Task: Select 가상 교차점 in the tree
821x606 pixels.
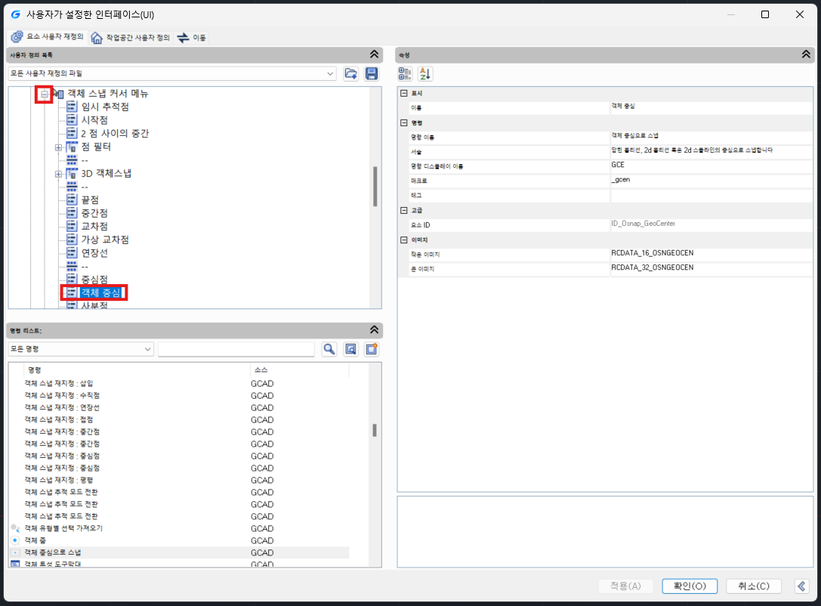Action: (x=105, y=240)
